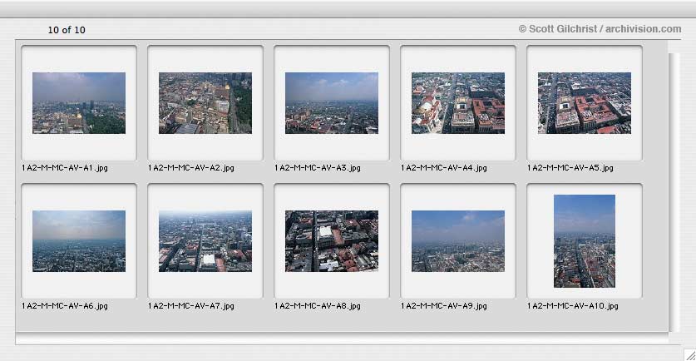Select file name text 1A2-M-MC-AV-A8.jpg
The width and height of the screenshot is (696, 361).
[318, 306]
